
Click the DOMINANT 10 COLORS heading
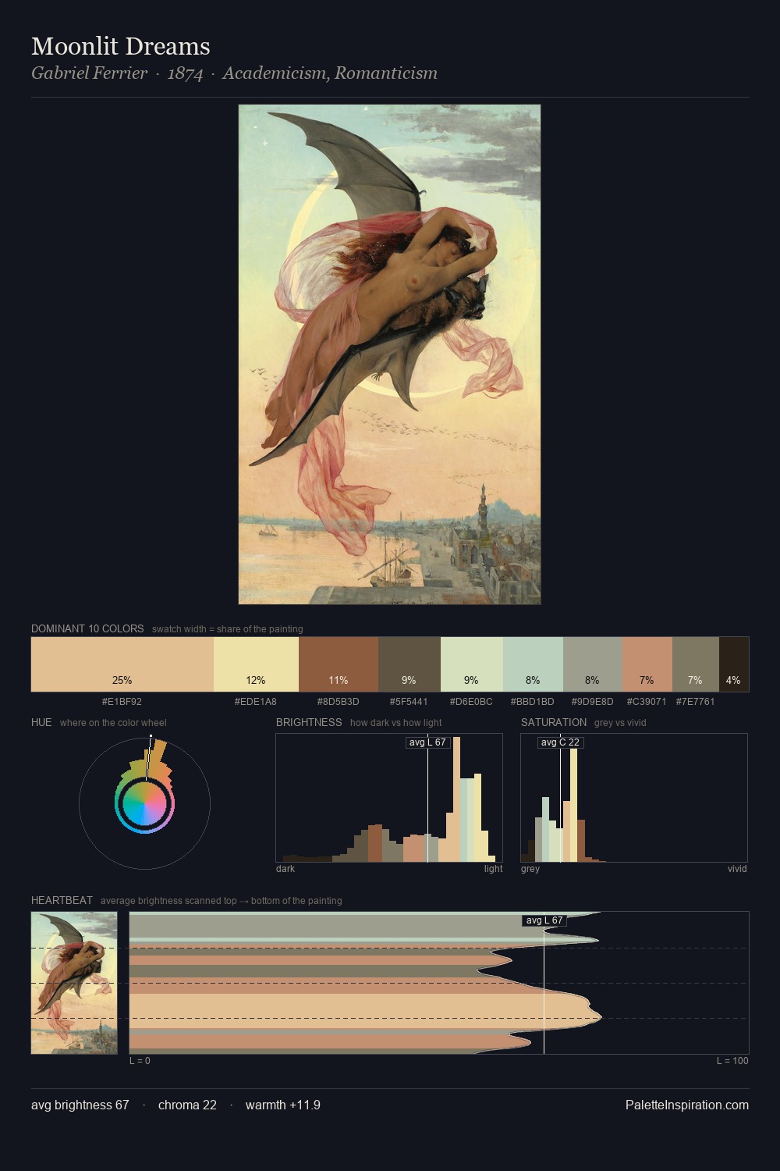(x=87, y=628)
